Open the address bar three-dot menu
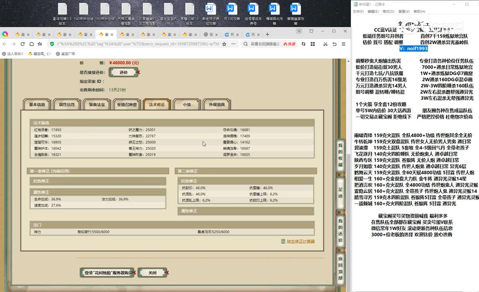This screenshot has height=292, width=479. (x=233, y=44)
